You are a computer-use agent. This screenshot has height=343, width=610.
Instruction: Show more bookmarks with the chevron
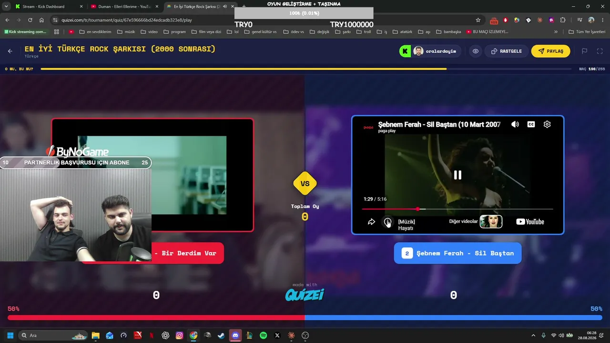coord(556,32)
